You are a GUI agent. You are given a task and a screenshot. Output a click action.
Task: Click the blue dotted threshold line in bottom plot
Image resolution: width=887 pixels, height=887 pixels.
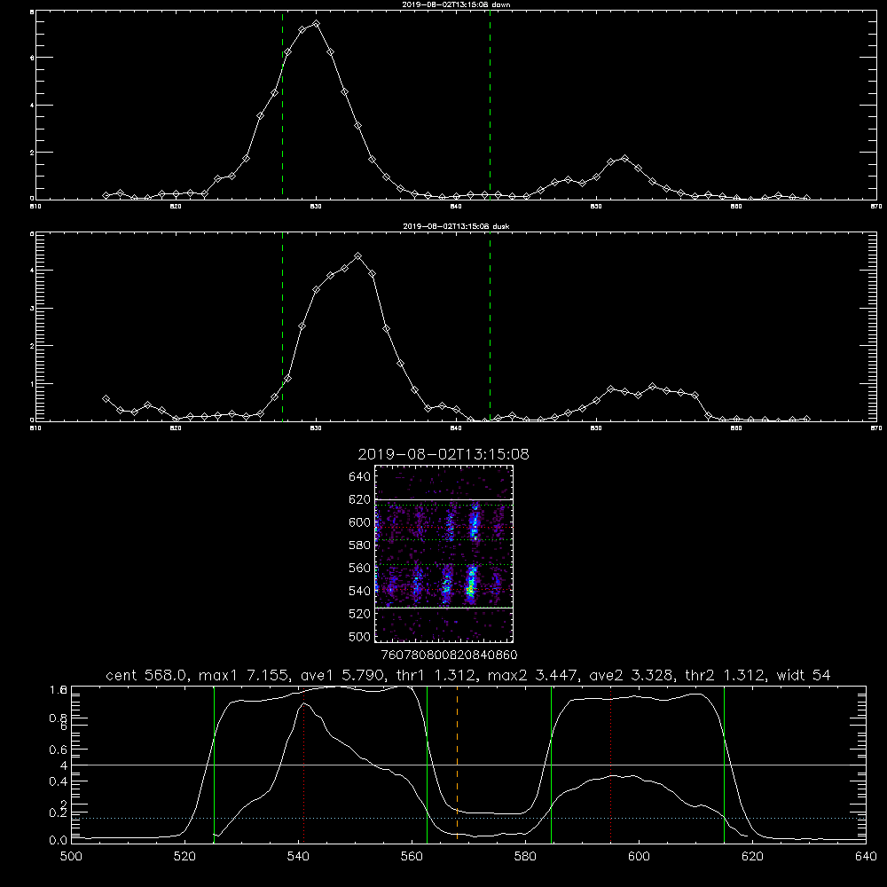pyautogui.click(x=468, y=818)
